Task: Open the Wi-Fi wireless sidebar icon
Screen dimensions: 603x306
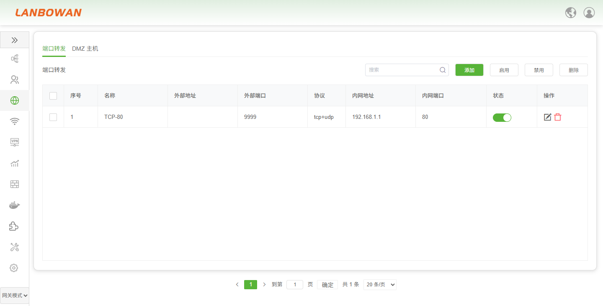Action: 15,121
